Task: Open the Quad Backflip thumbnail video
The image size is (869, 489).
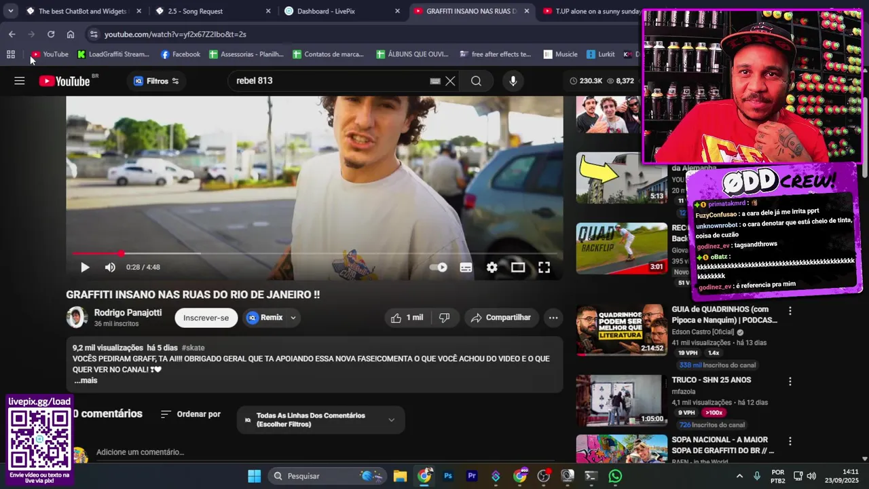Action: [x=622, y=248]
